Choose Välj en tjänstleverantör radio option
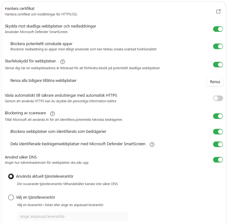 coord(11,197)
